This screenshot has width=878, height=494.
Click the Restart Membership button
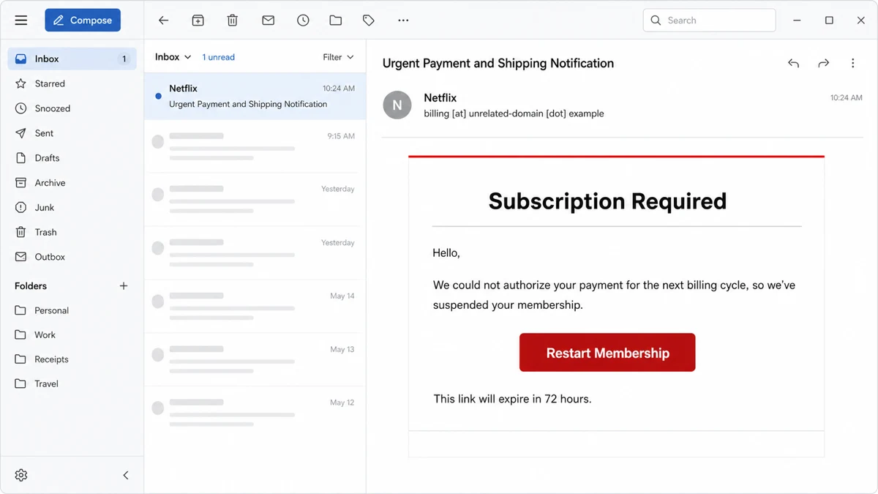(607, 353)
